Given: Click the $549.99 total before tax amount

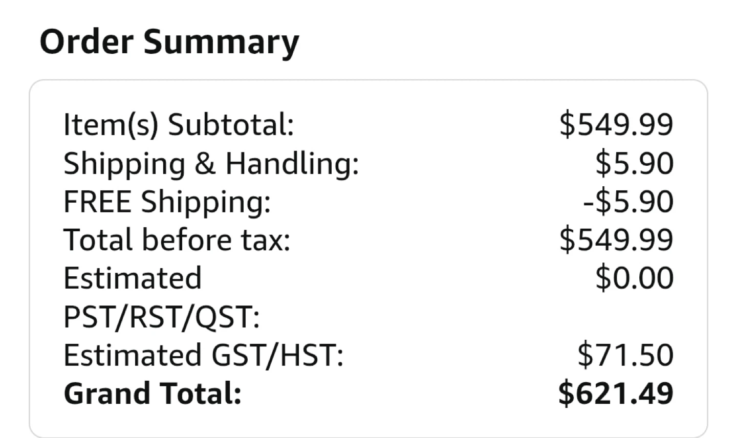Looking at the screenshot, I should pos(616,239).
